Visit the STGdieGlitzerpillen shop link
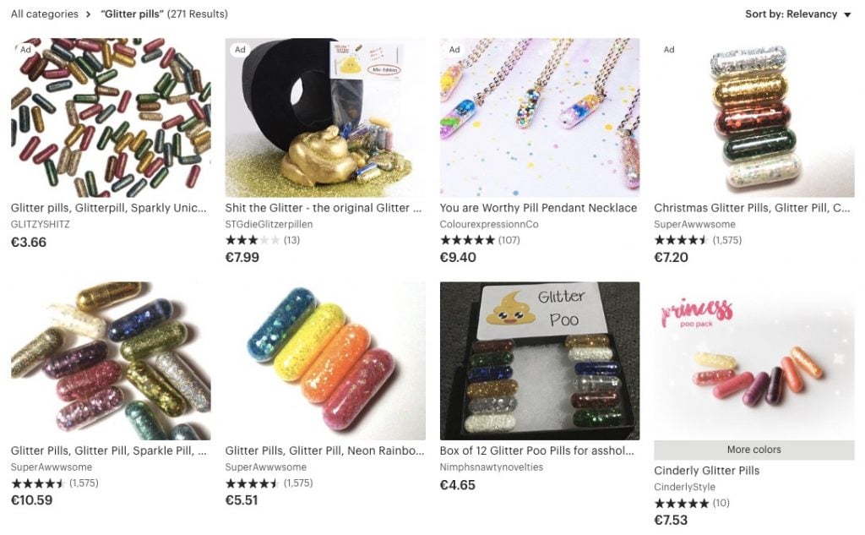 (x=269, y=224)
